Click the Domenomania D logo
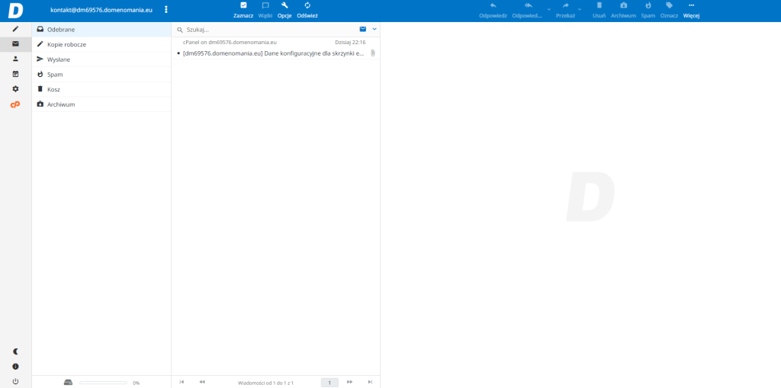781x388 pixels. click(x=15, y=11)
